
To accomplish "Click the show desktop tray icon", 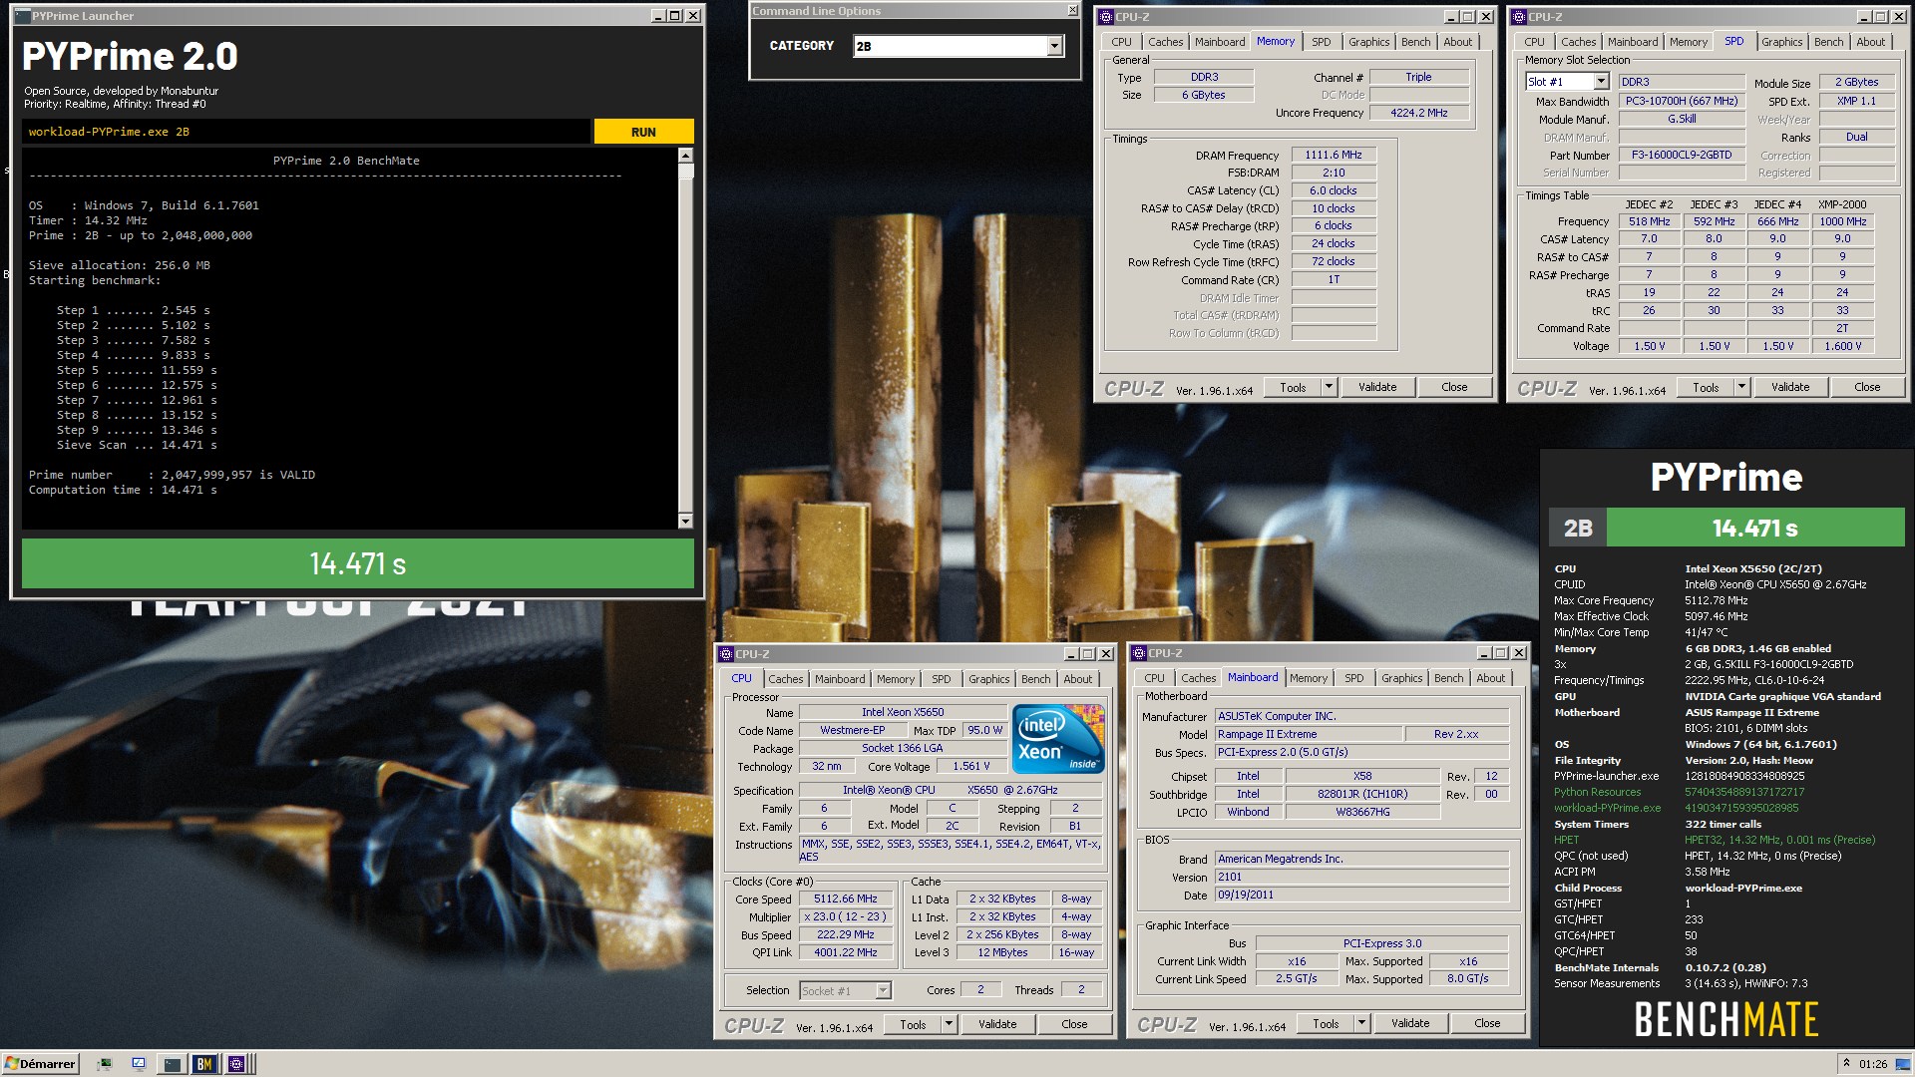I will pos(1905,1064).
